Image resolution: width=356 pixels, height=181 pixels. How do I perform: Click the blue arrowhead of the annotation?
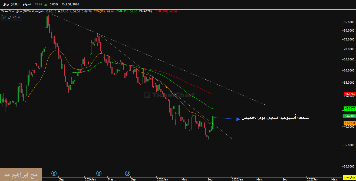click(x=238, y=119)
